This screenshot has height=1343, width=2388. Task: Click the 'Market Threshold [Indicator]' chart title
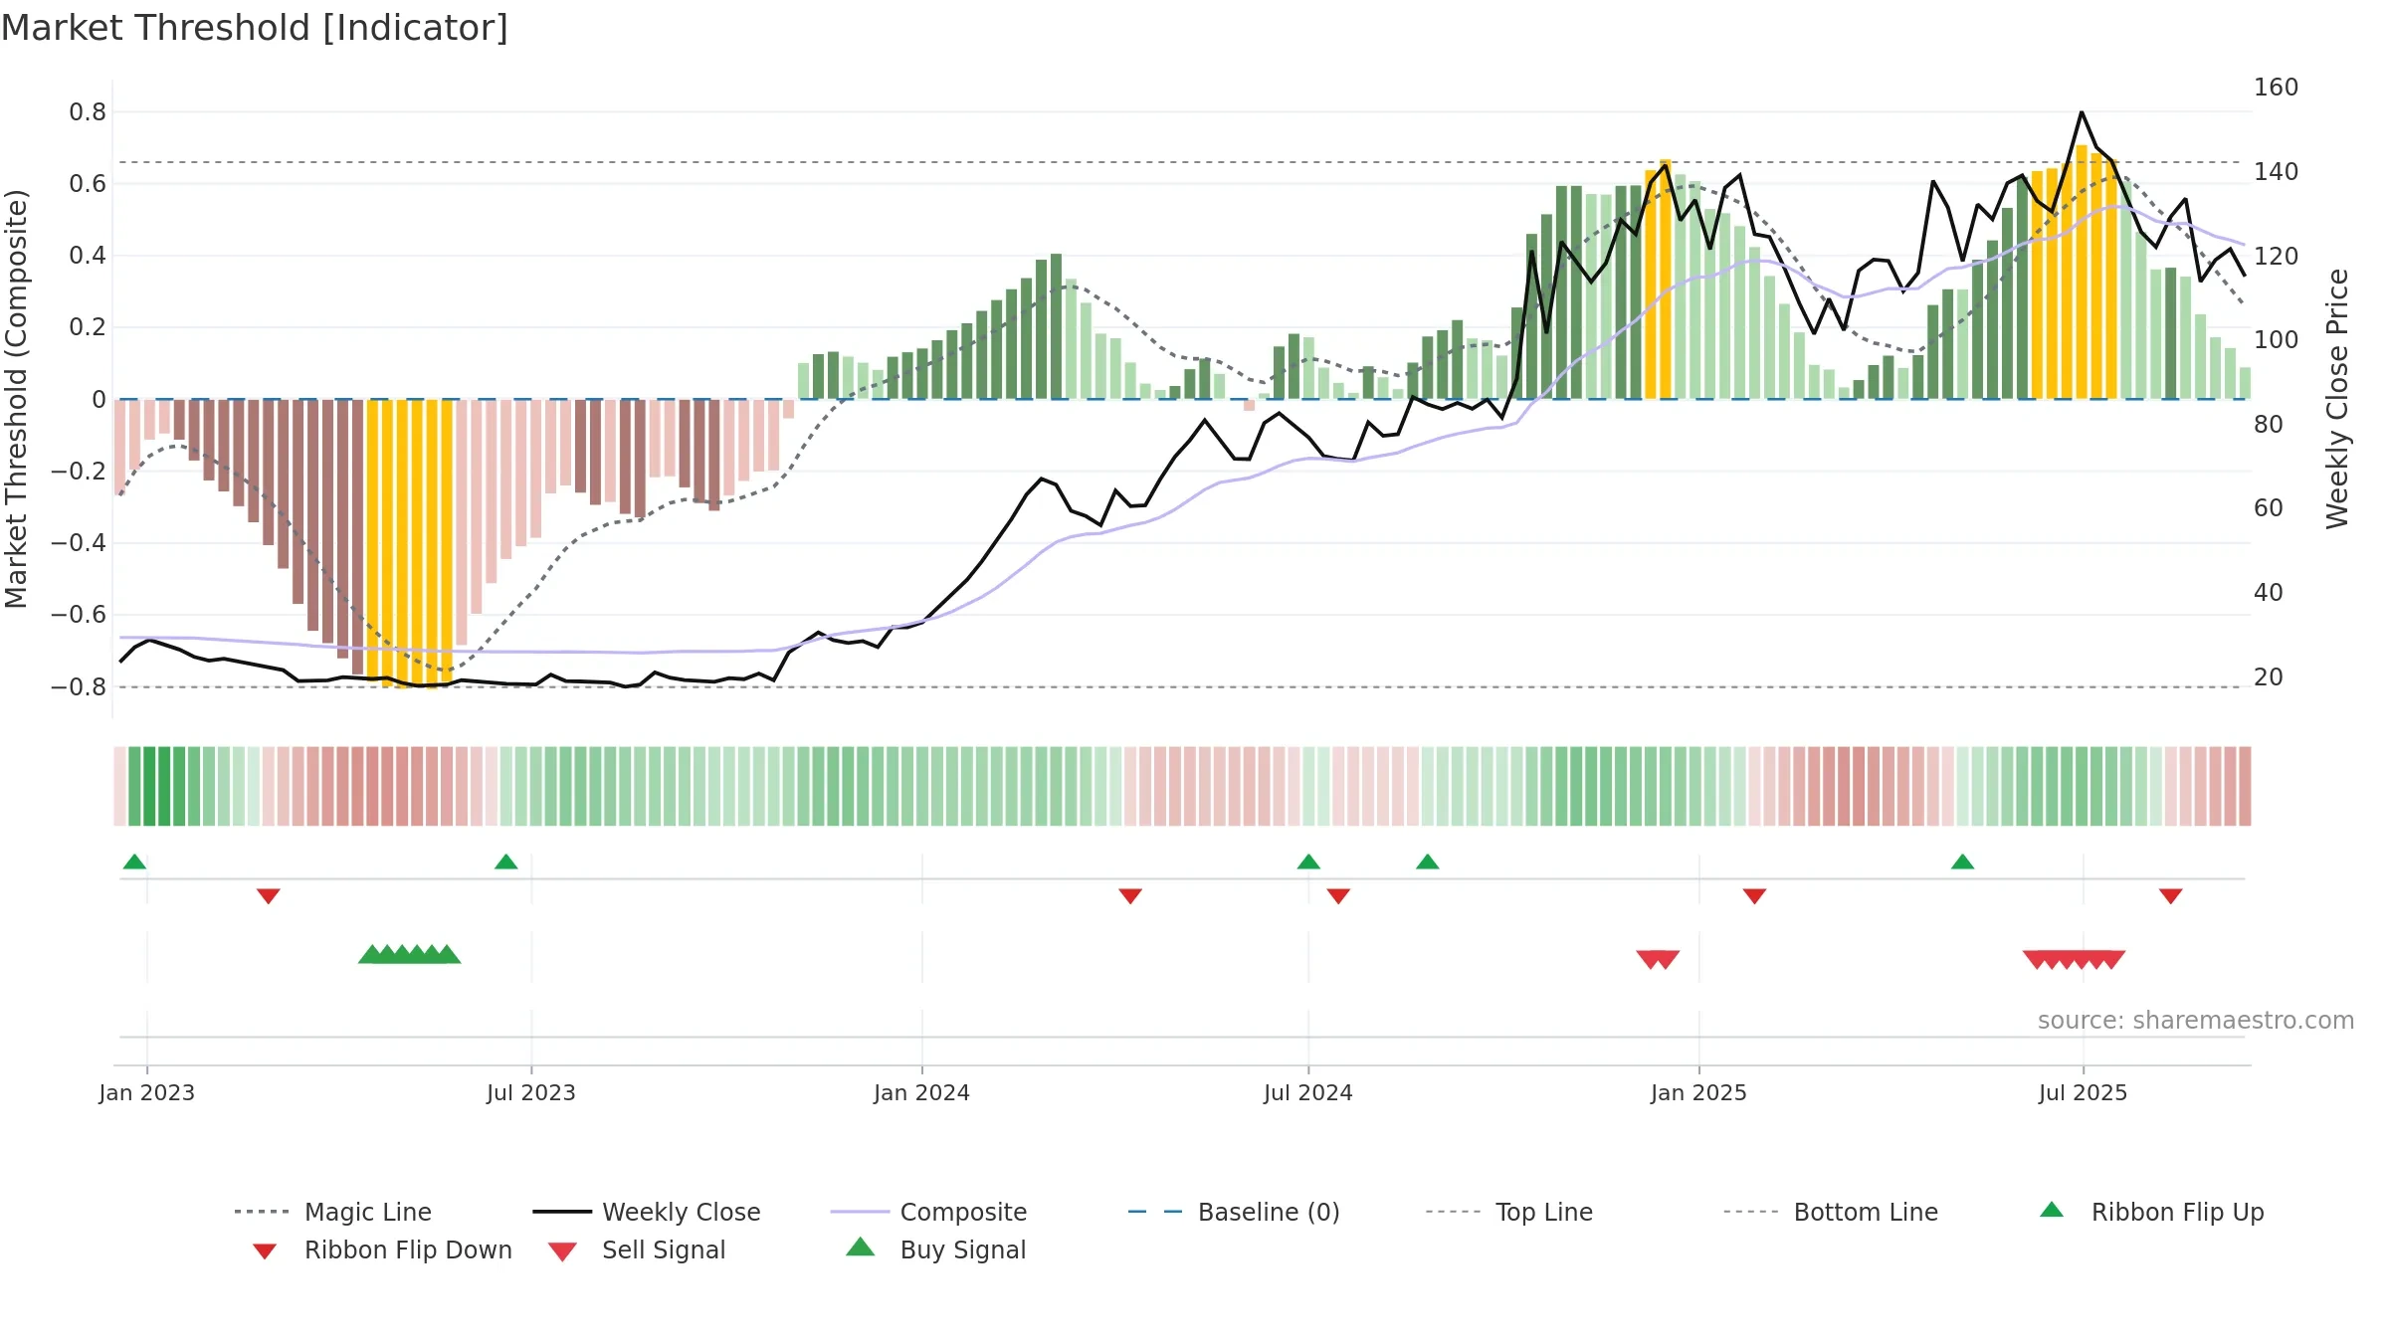click(255, 28)
